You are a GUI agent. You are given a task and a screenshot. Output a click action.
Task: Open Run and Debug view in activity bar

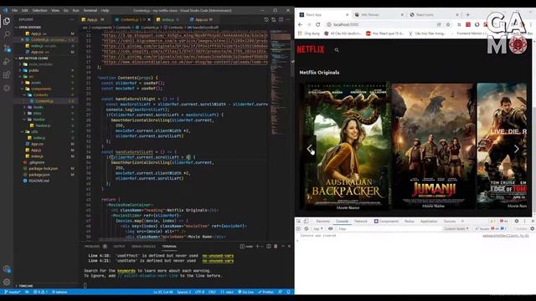(7, 61)
